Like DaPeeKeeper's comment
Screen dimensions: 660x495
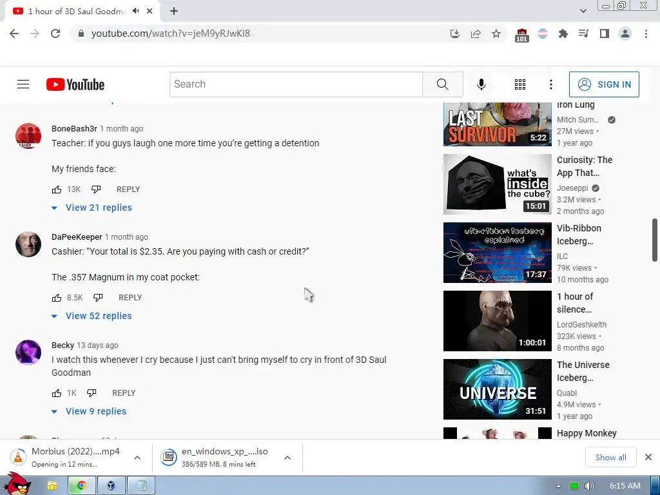click(x=57, y=298)
